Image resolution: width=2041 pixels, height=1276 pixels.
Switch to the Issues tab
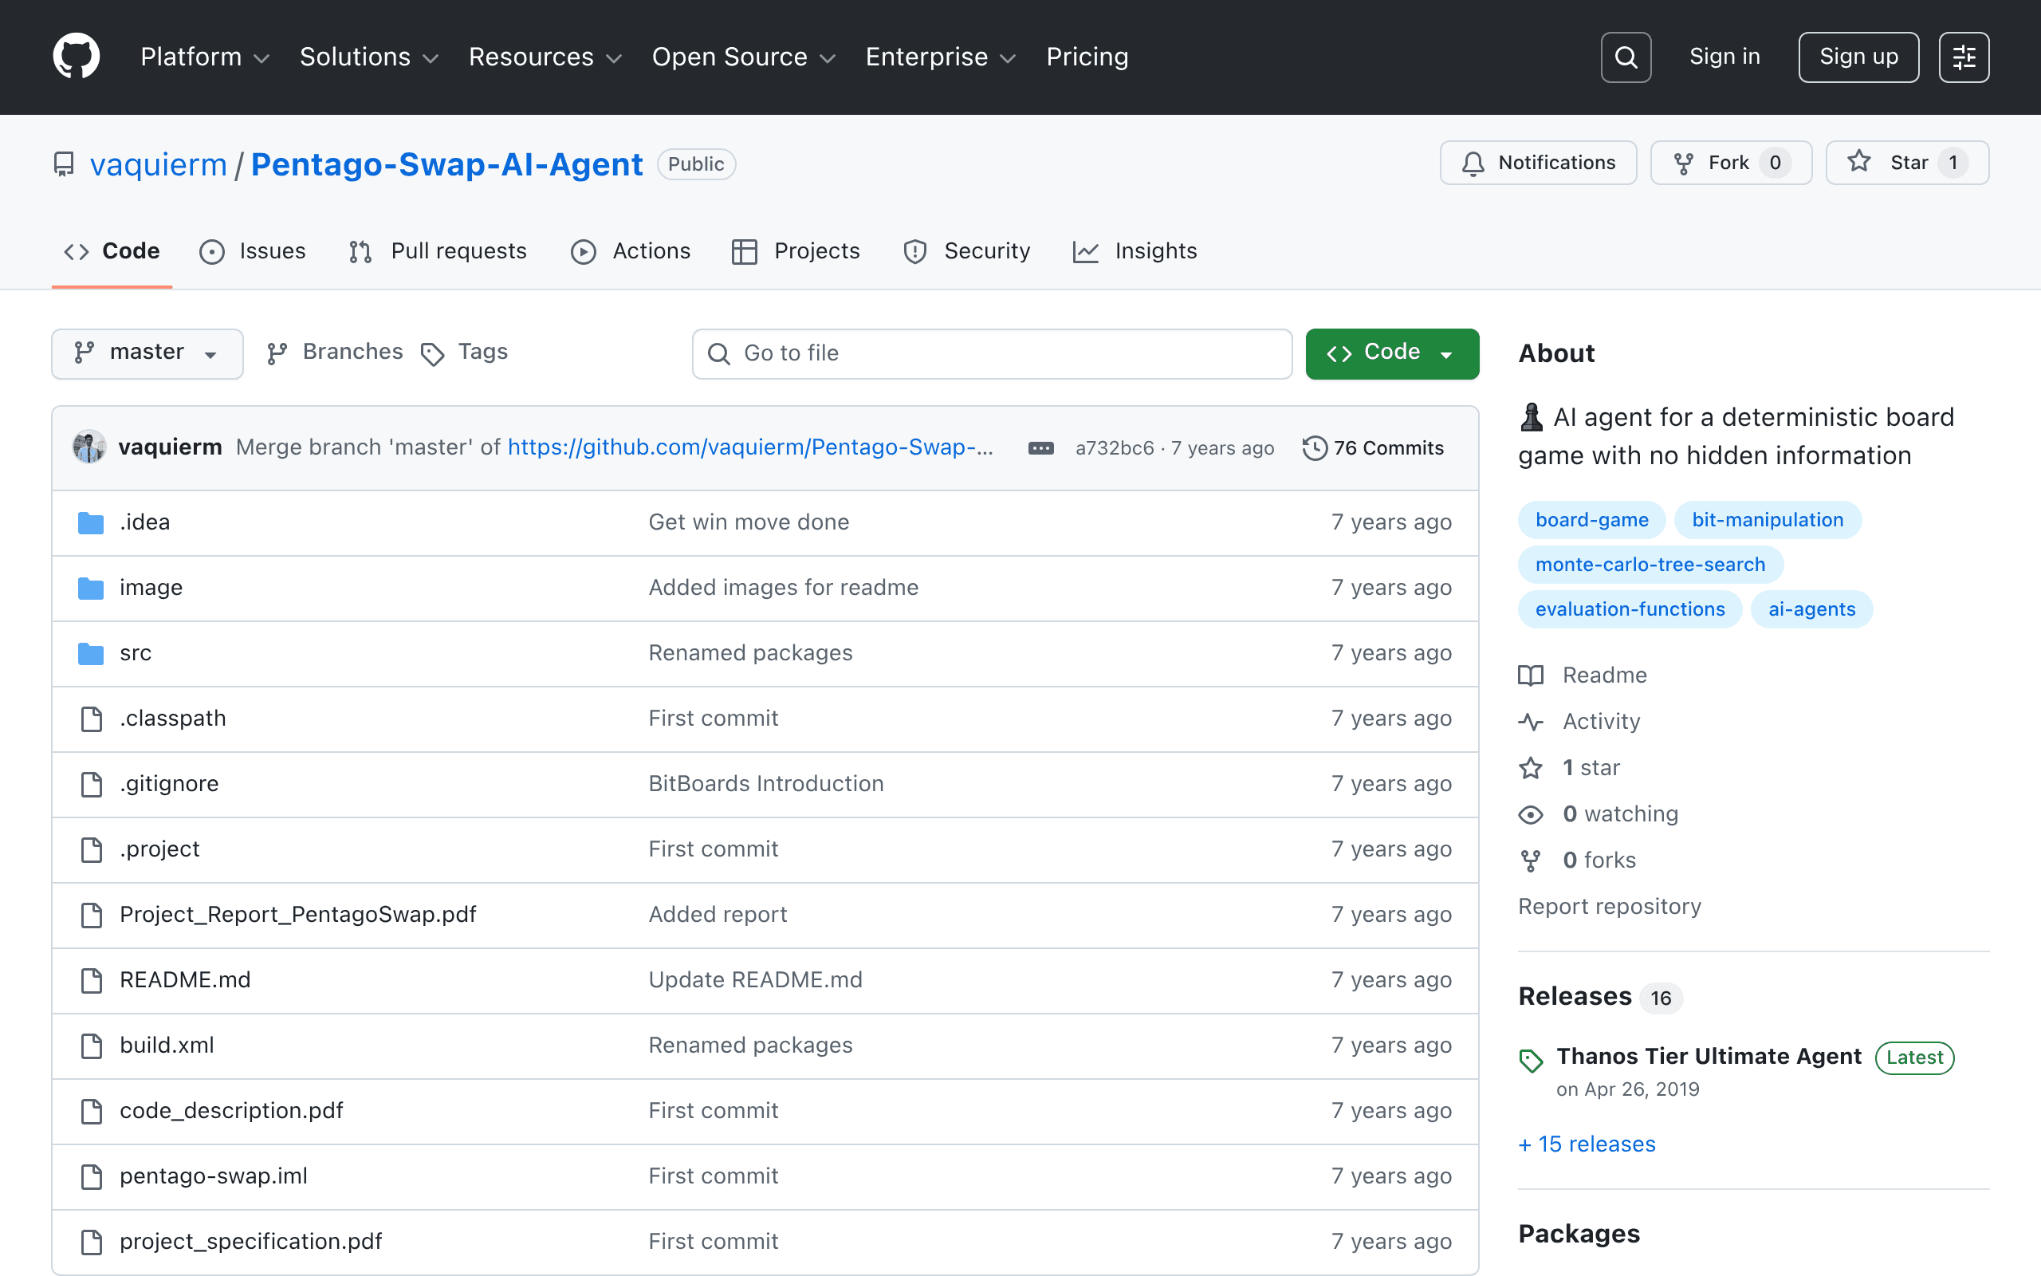click(253, 251)
